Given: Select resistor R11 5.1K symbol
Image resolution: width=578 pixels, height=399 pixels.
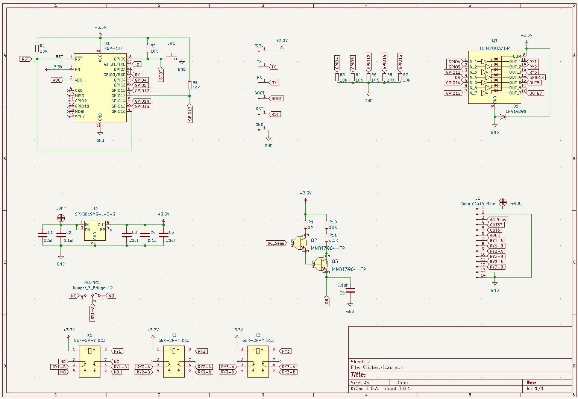Looking at the screenshot, I should [x=326, y=238].
